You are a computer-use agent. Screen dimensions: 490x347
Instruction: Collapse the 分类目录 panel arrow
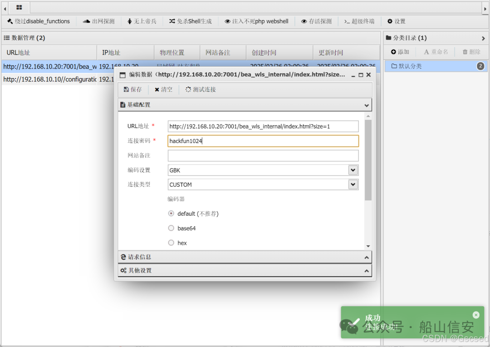click(x=483, y=38)
